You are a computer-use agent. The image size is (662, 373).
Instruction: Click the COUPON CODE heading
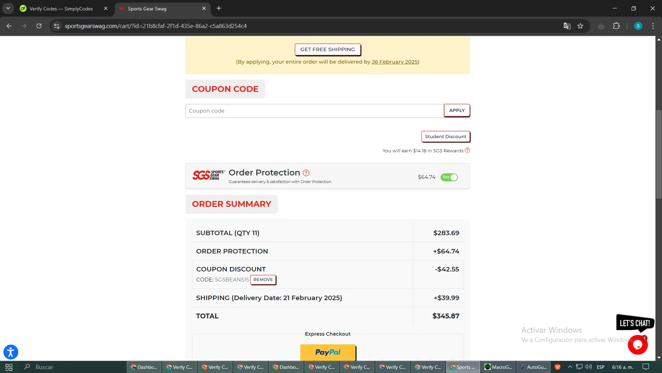click(x=225, y=89)
